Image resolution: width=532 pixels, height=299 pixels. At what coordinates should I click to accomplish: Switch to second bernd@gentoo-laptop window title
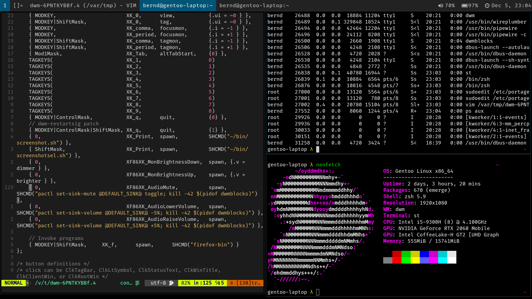coord(178,6)
